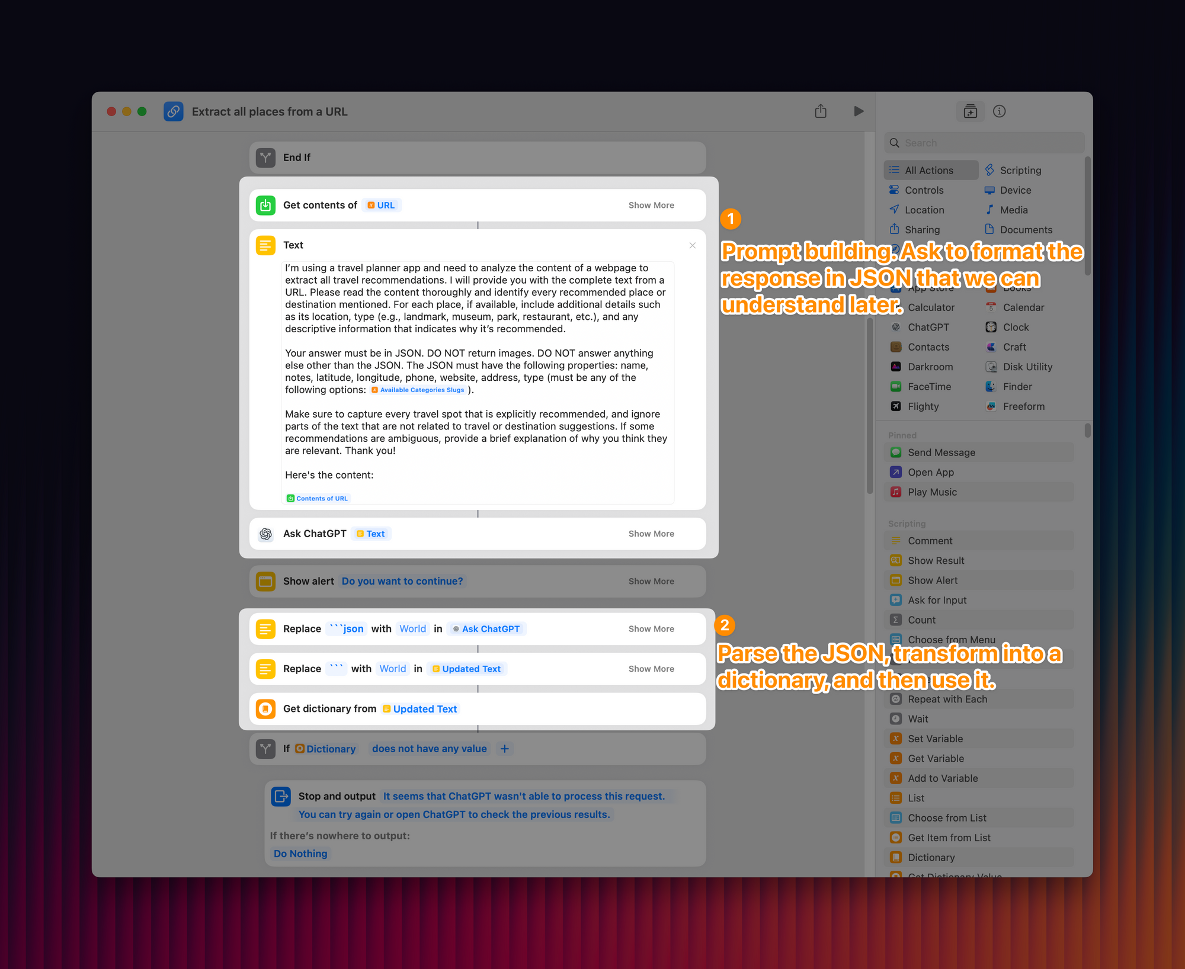Add the pinned Open App action
The image size is (1185, 969).
979,472
